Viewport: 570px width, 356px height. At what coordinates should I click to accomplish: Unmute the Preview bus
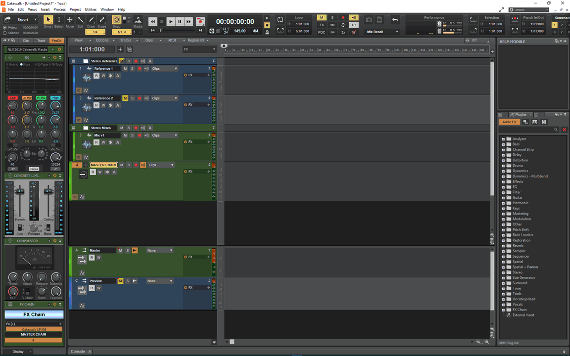point(120,281)
